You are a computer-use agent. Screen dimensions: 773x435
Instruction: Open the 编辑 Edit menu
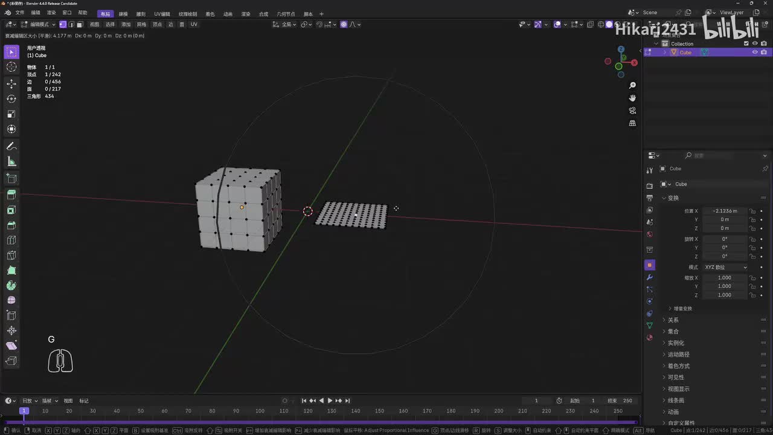(x=36, y=13)
